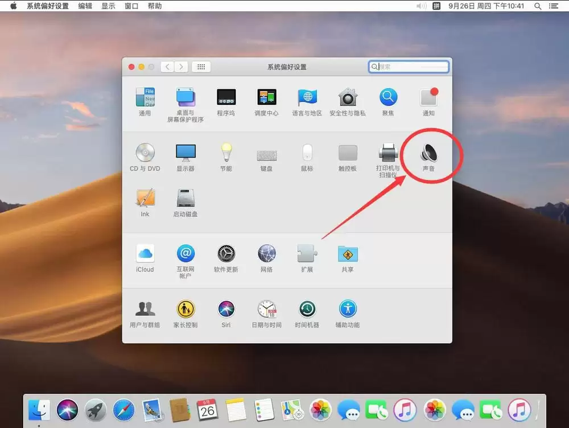
Task: Open Safari from the Dock
Action: point(123,410)
